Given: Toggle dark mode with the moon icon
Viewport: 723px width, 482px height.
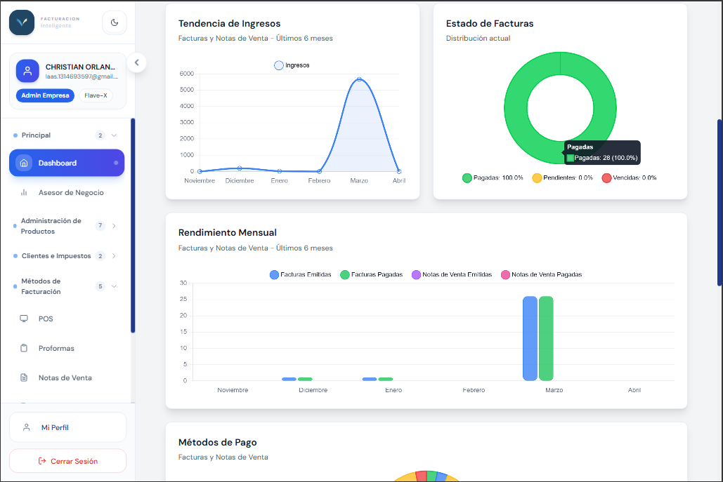Looking at the screenshot, I should click(115, 22).
